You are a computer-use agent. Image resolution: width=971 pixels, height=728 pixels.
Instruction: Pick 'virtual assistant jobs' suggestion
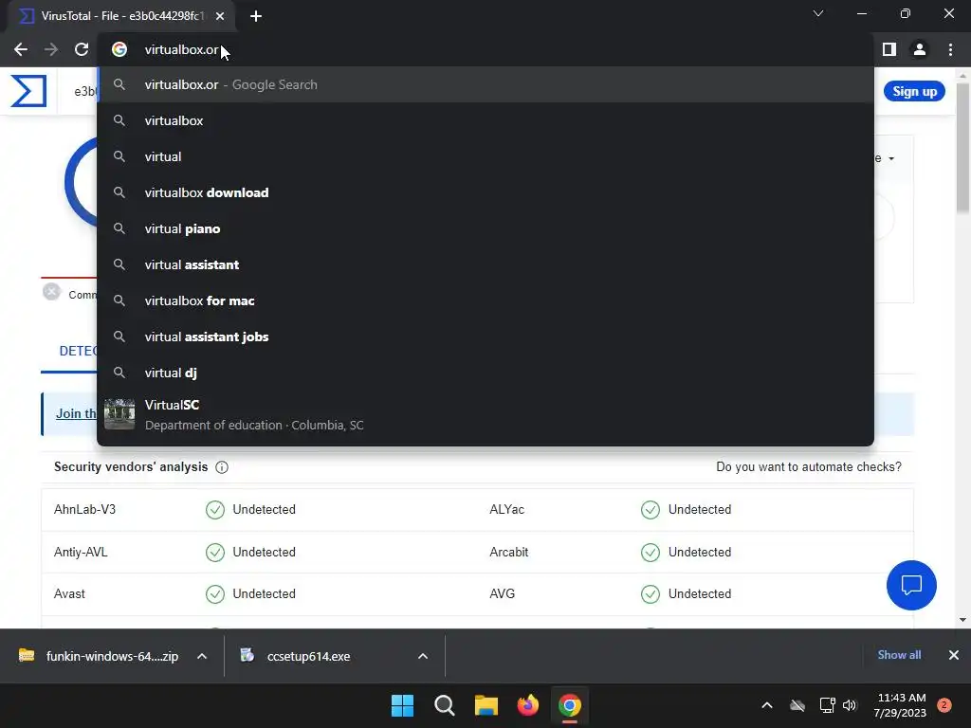485,337
